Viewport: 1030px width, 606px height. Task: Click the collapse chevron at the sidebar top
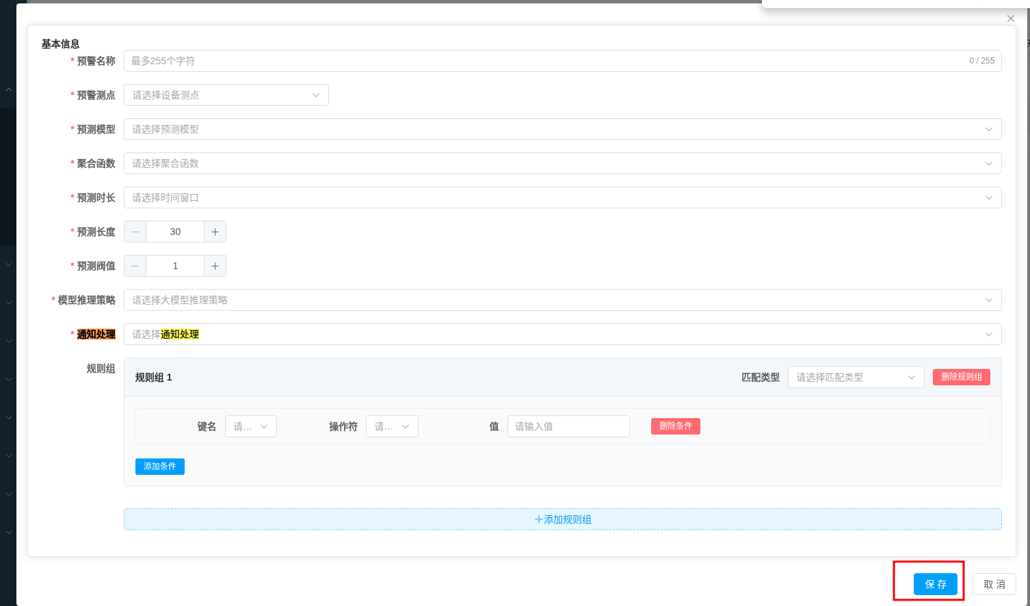pos(8,89)
